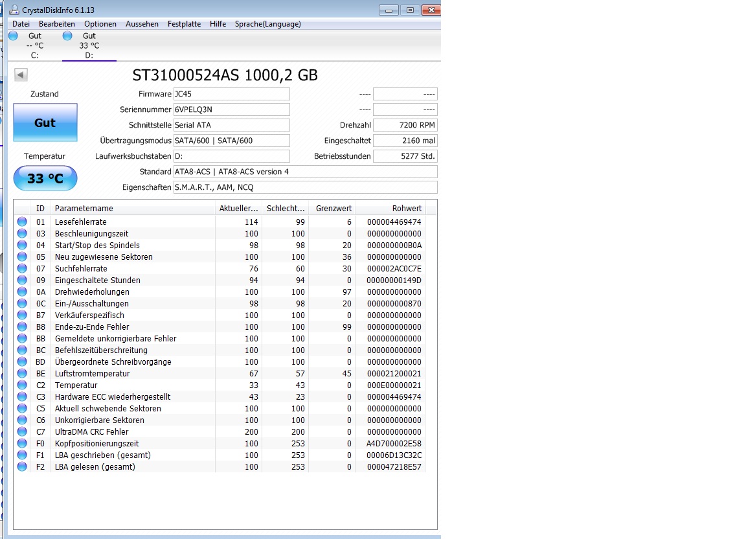Click the Eingeschaltet value 2160 mal
The height and width of the screenshot is (539, 746).
point(405,141)
